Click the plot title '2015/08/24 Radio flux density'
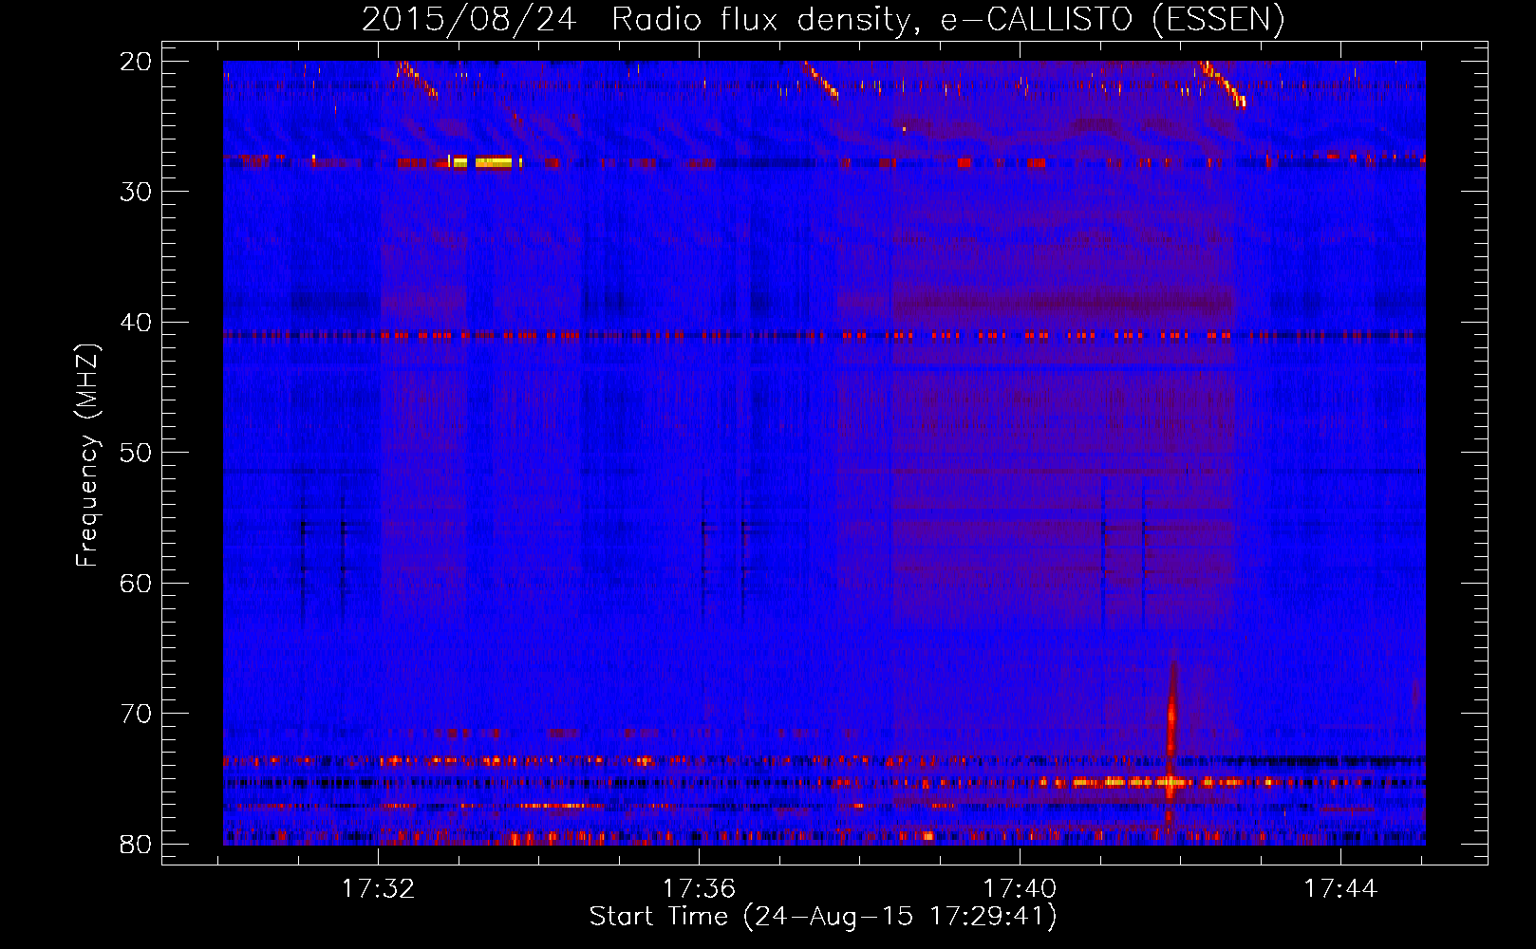 pos(822,19)
